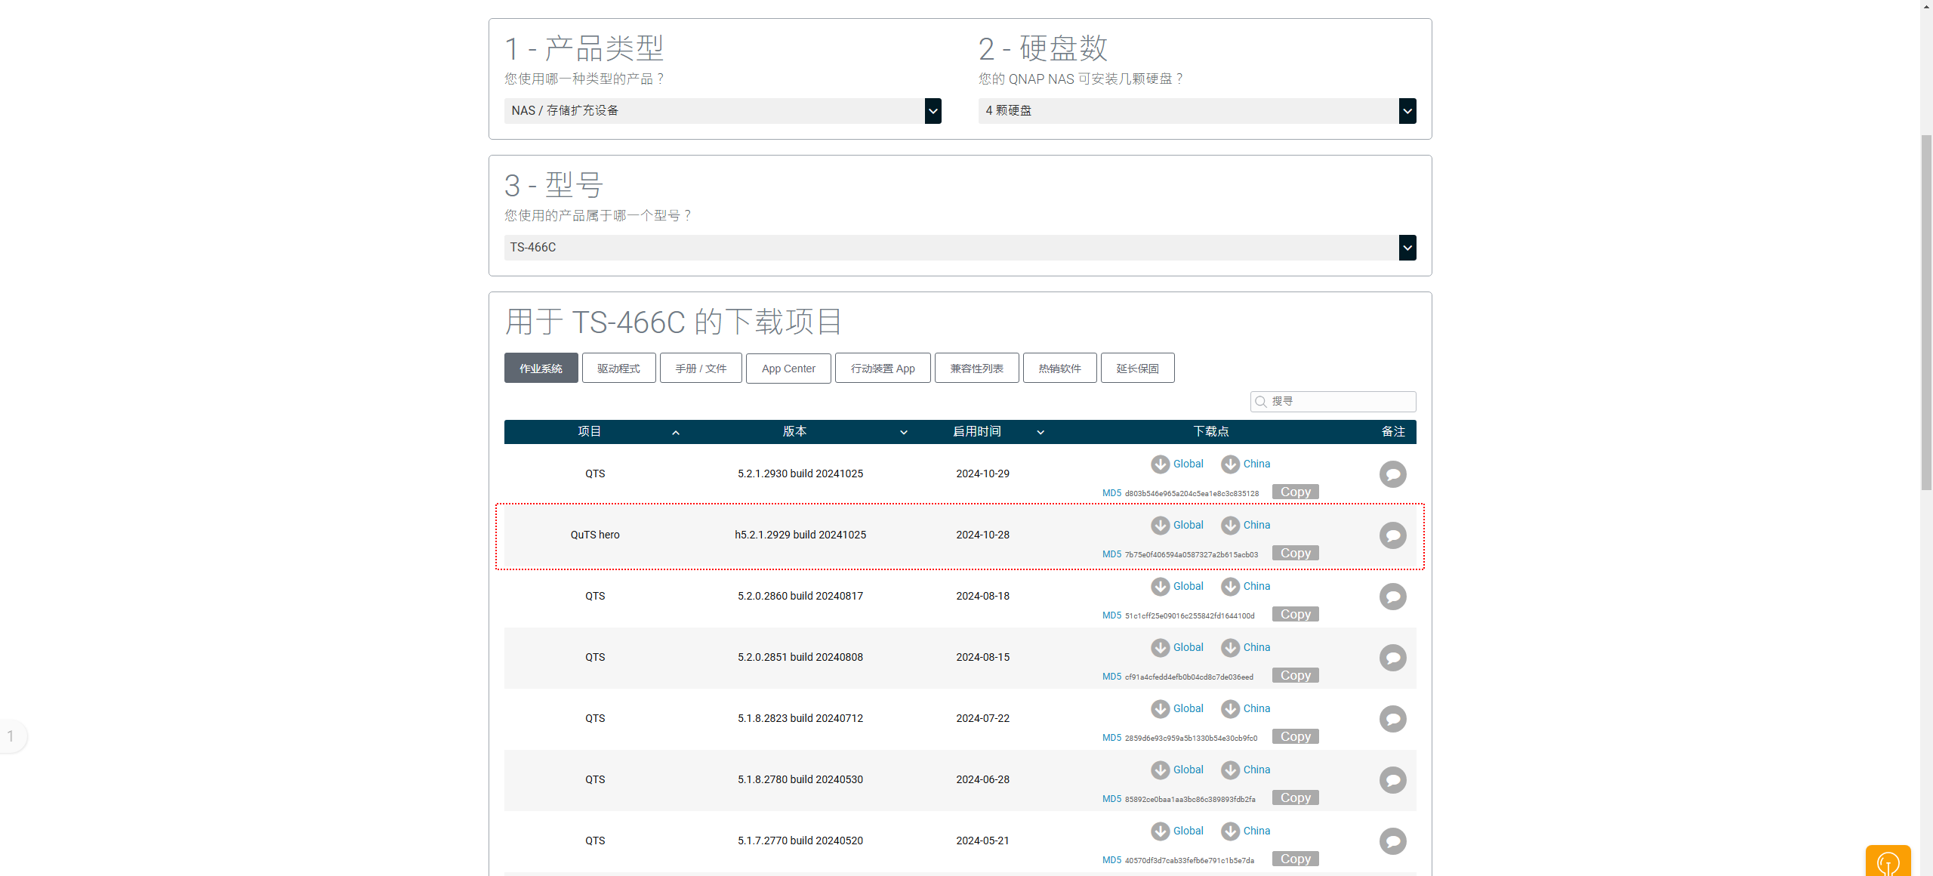Switch to the 驱动程式 tab
The image size is (1933, 876).
pos(618,369)
